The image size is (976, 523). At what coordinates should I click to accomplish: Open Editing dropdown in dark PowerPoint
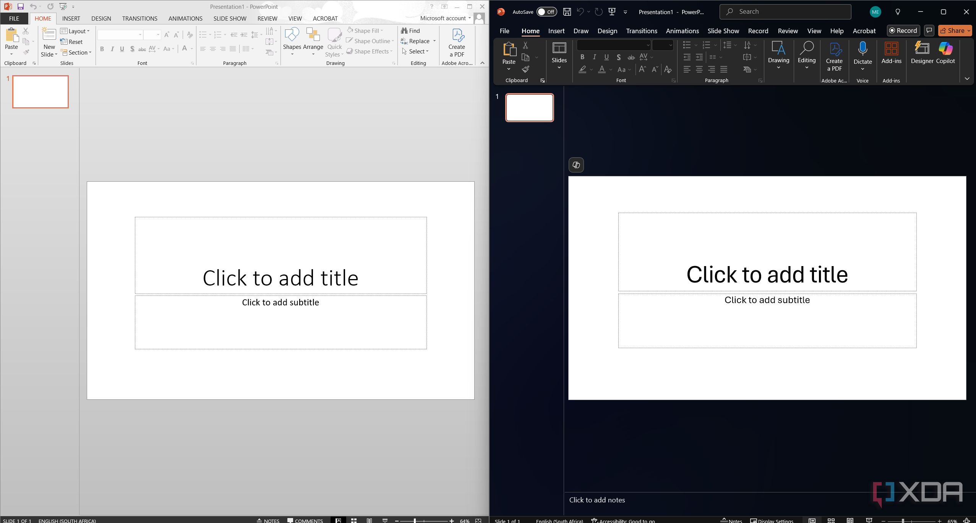[807, 55]
